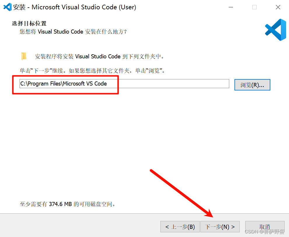Click the subtitle 您想将 Visual Studio Code 安装在什么地方
The image size is (289, 237).
(x=73, y=32)
